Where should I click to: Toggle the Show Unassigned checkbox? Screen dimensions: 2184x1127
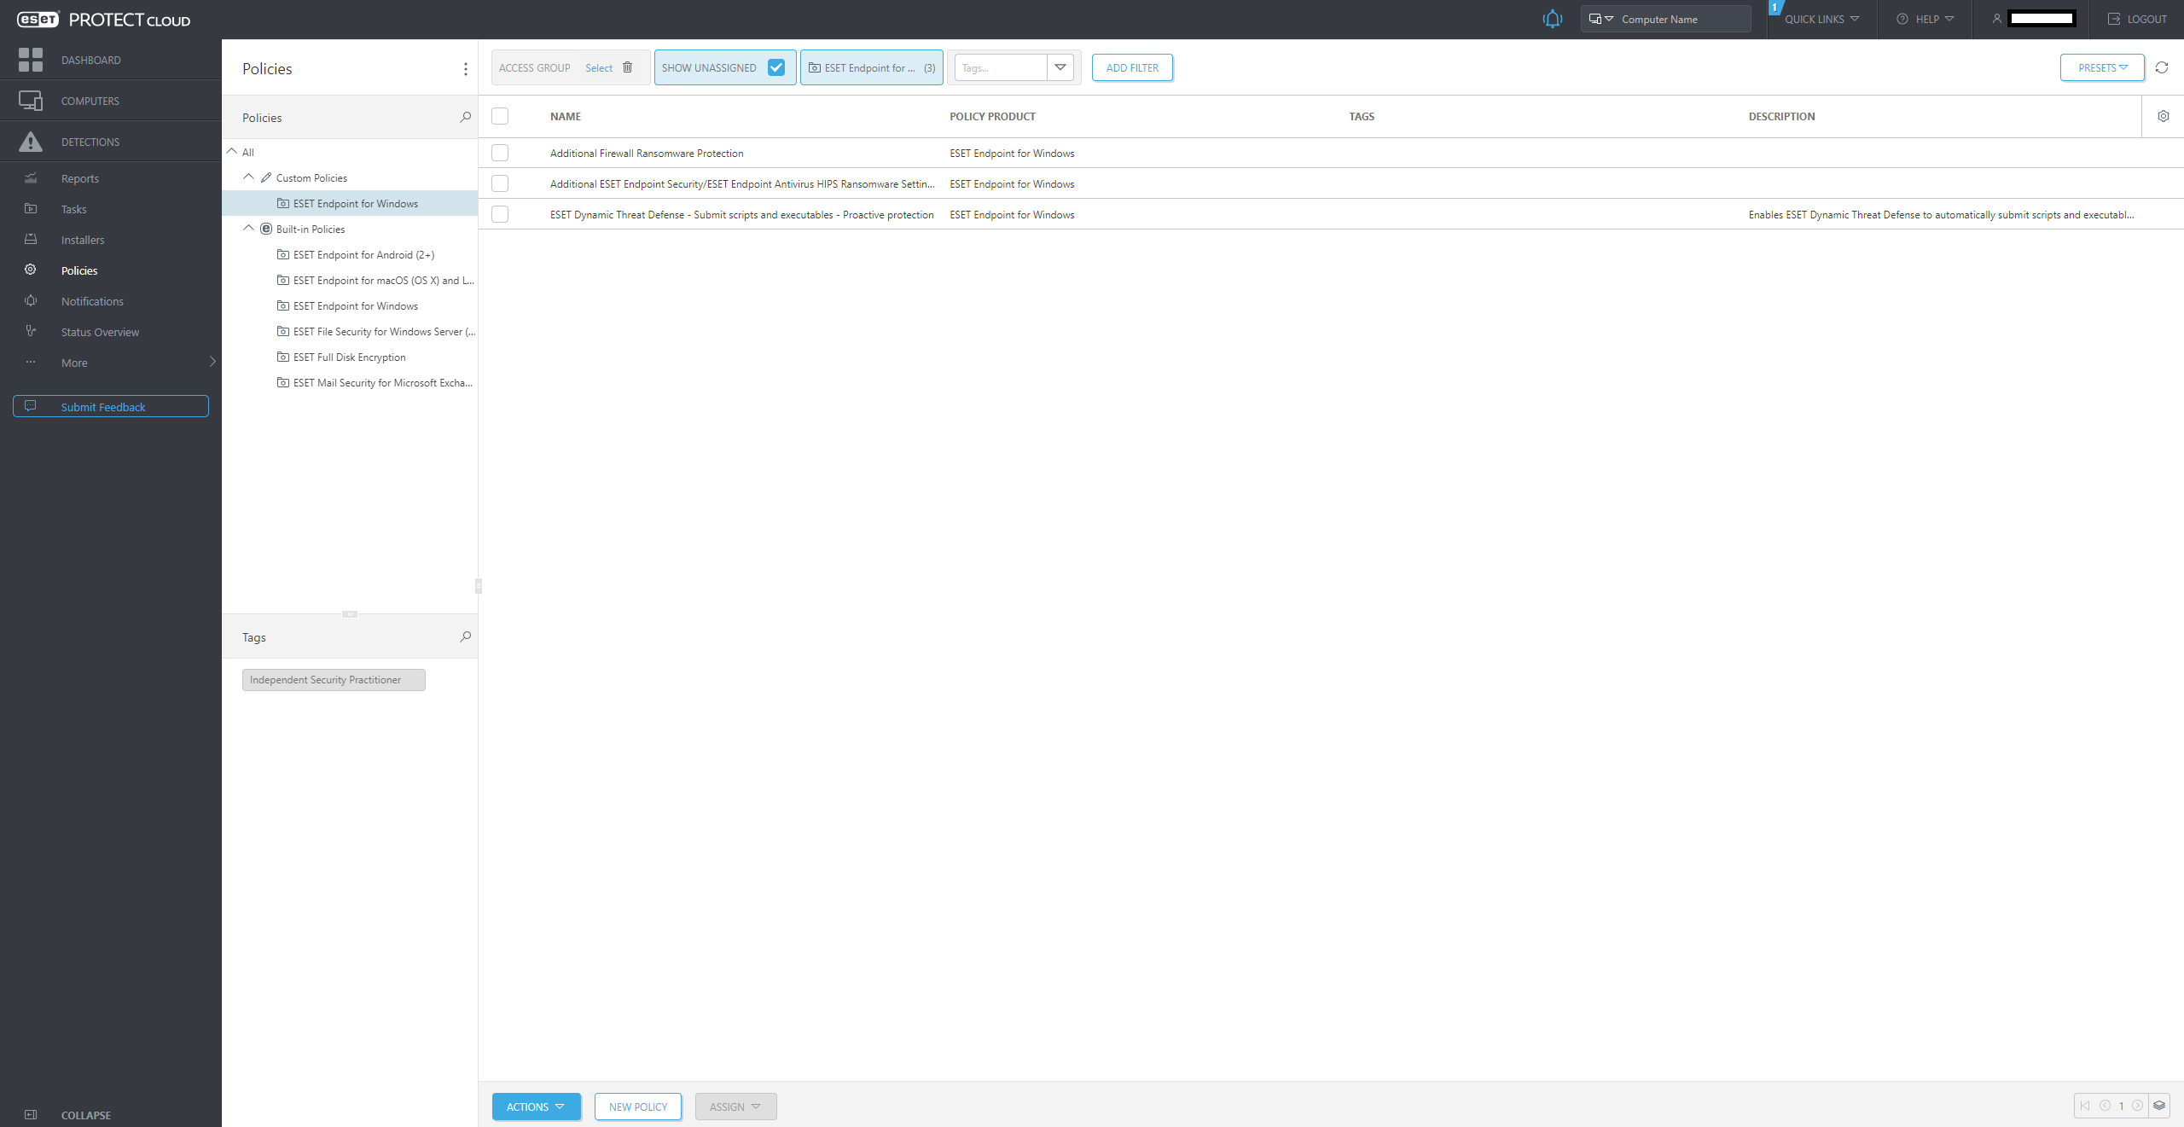[776, 67]
